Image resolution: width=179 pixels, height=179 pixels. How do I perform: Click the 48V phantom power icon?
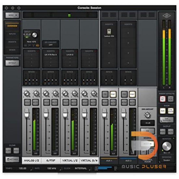click(x=26, y=46)
